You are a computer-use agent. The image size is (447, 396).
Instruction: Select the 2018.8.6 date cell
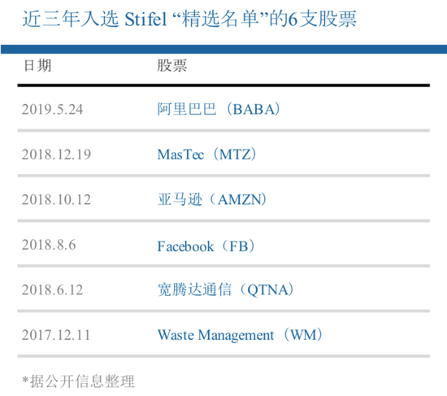pyautogui.click(x=49, y=245)
